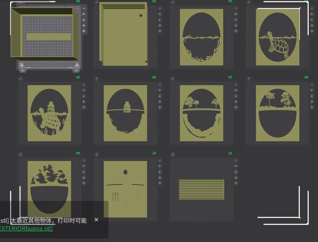Click the auto-orient icon on plate 04
Screen dimensions: 318x242
(x=312, y=20)
